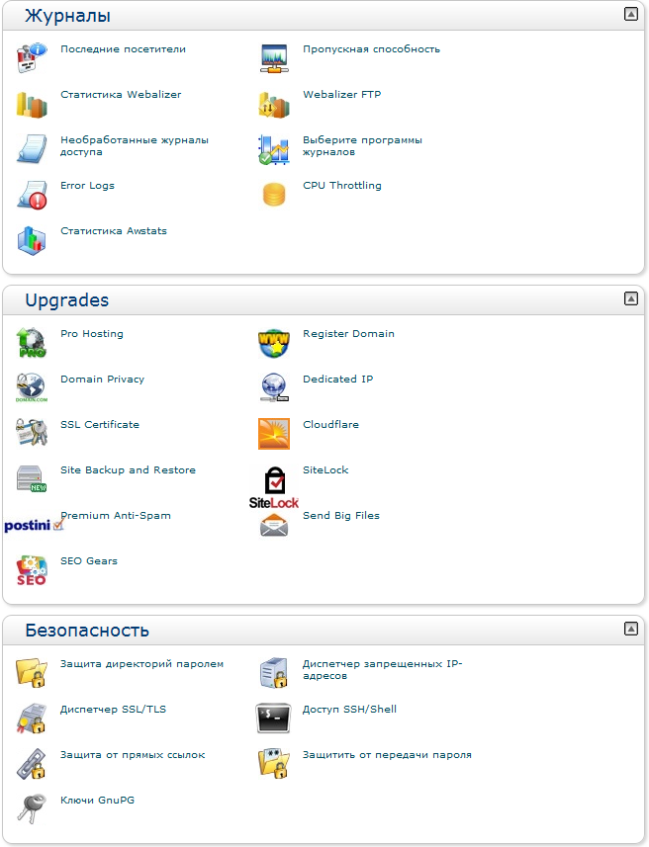Click the Cloudflare link

pos(330,425)
